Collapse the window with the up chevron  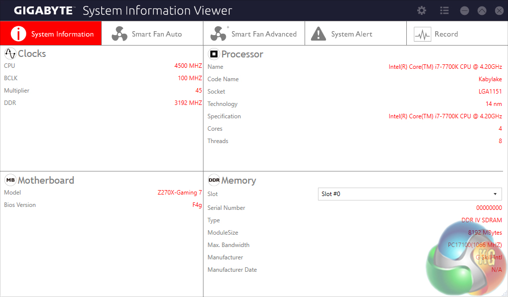coord(482,10)
